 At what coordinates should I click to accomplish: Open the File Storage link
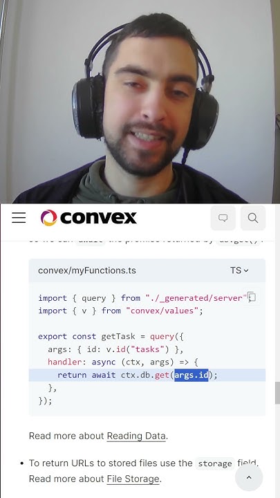(133, 479)
